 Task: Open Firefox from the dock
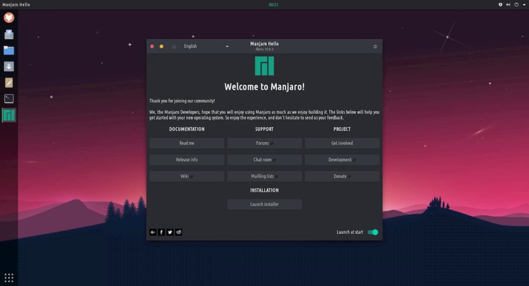[x=9, y=18]
